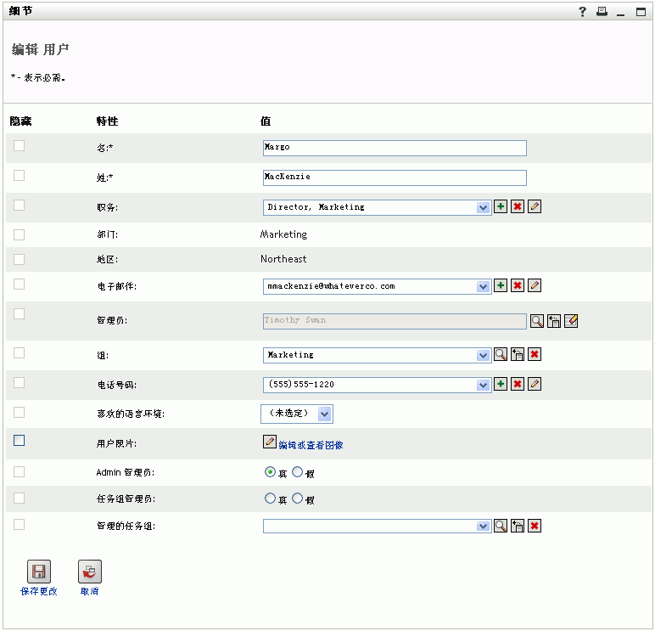Select 真 for 任务组管理员
Screen dimensions: 655x631
(271, 498)
